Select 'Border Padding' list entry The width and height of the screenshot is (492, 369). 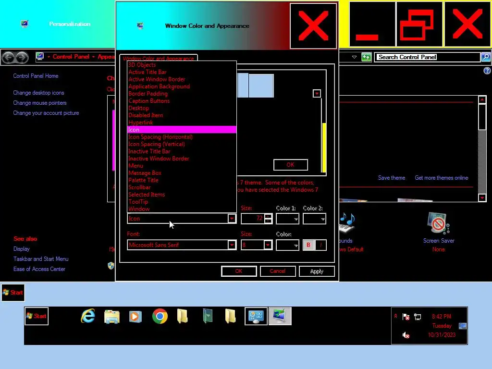pos(182,94)
